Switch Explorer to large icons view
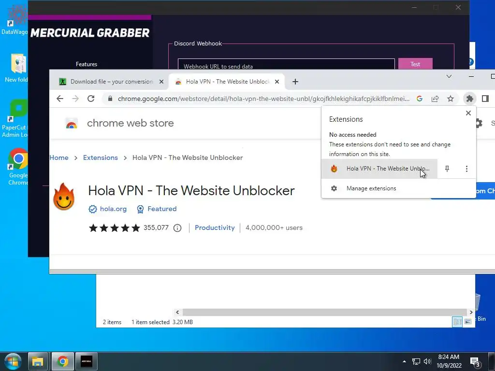495x371 pixels. [468, 322]
